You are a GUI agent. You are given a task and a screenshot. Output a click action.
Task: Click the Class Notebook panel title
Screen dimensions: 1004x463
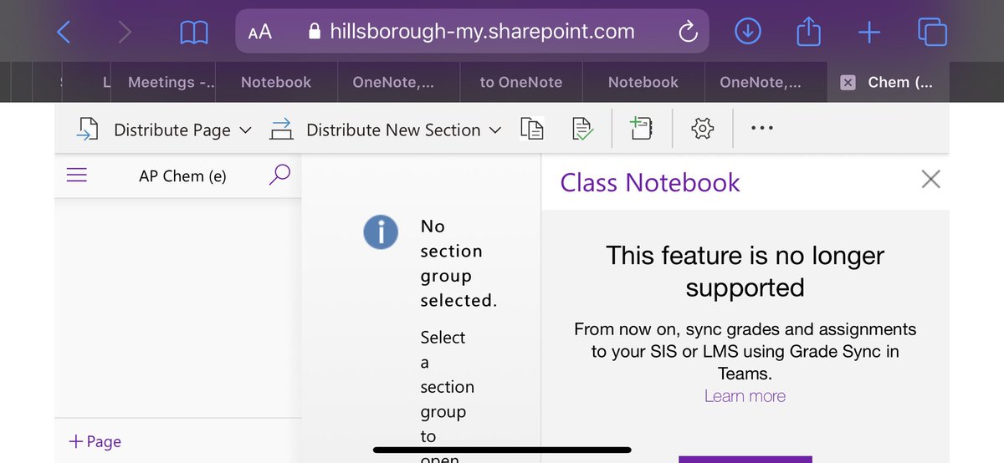click(650, 182)
